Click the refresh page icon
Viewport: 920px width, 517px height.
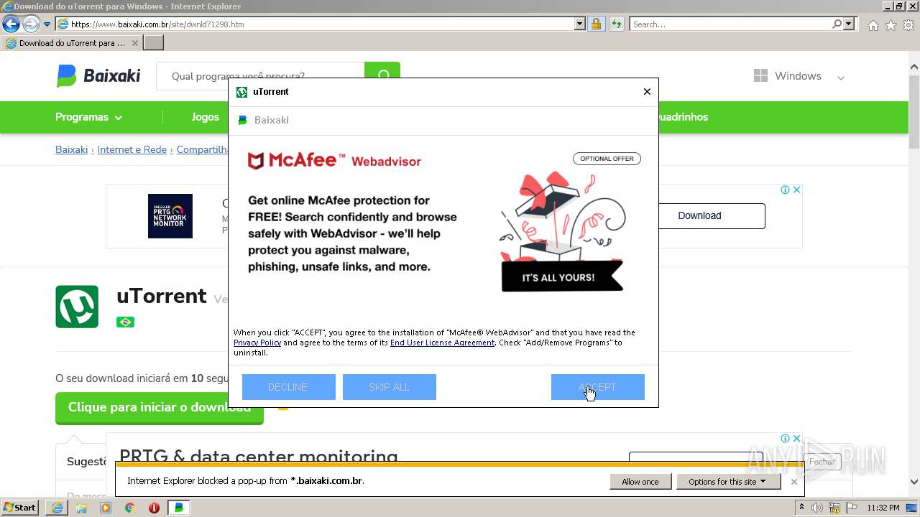tap(616, 24)
